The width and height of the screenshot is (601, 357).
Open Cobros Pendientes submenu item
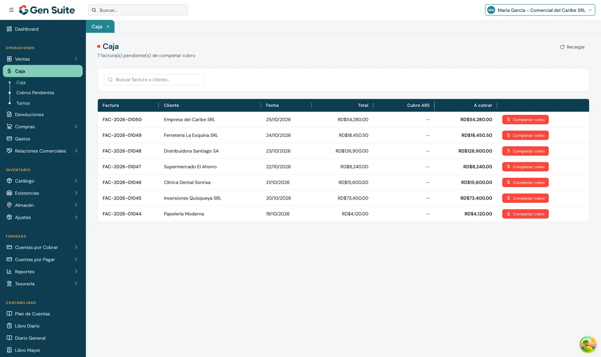[35, 93]
